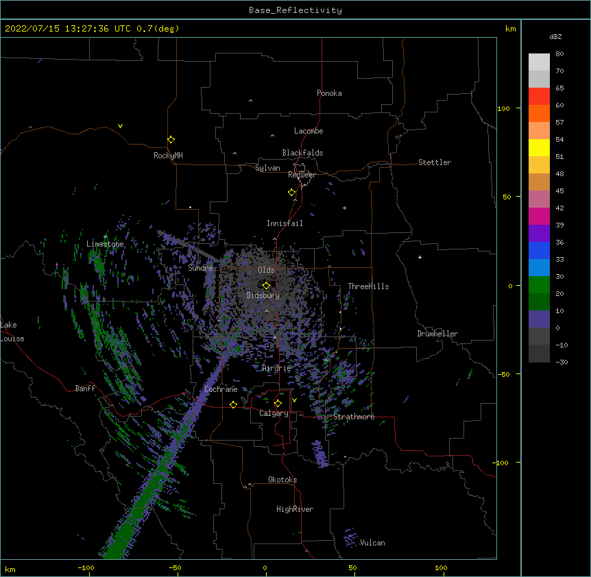The image size is (591, 577).
Task: Click the orange 60-57 dBZ legend swatch
Action: click(x=539, y=113)
